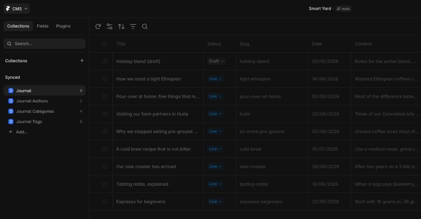This screenshot has width=421, height=219.
Task: Click the plus icon beside Add...
Action: 11,132
